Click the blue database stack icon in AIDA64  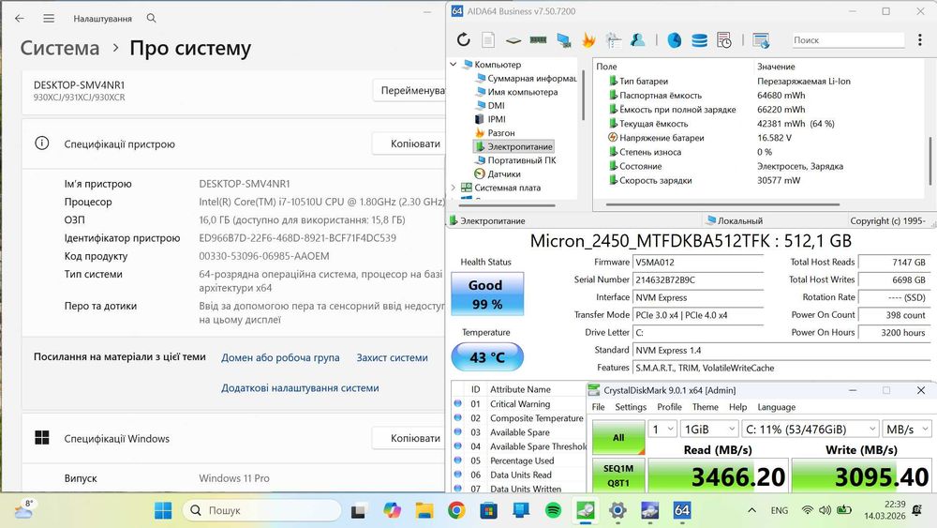coord(699,40)
